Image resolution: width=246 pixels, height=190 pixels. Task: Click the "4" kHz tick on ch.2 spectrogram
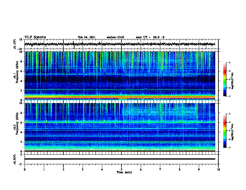(x=21, y=132)
